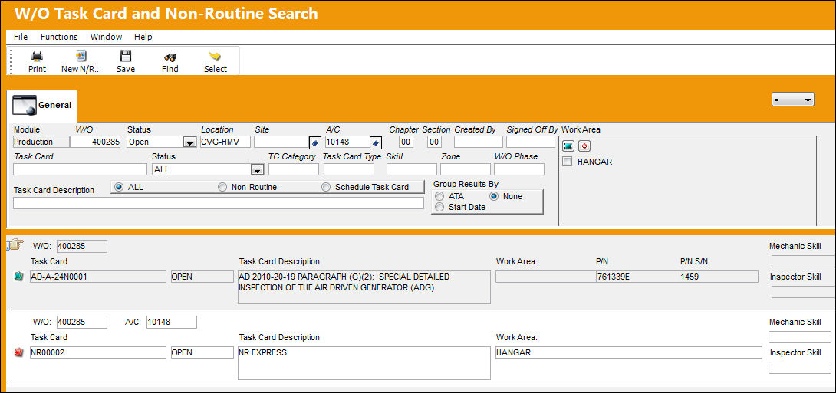The width and height of the screenshot is (836, 393).
Task: Click the Chapter field
Action: [406, 142]
